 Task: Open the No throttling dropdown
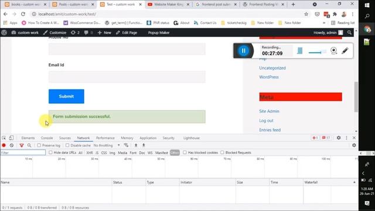pyautogui.click(x=107, y=145)
